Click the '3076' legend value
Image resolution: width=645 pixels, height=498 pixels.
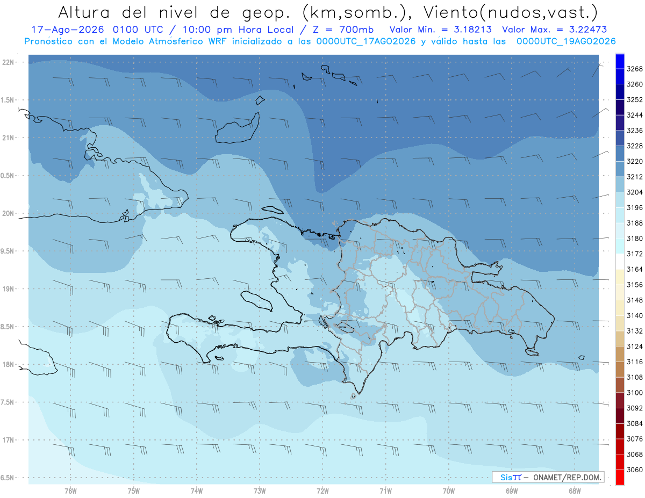[x=635, y=439]
